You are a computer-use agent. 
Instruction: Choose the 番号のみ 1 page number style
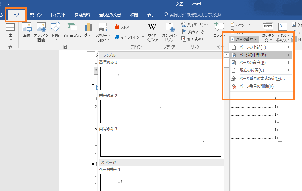(x=161, y=76)
